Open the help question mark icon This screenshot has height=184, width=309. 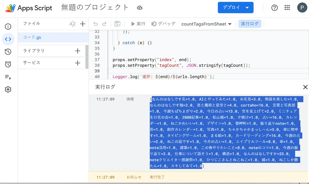[274, 8]
